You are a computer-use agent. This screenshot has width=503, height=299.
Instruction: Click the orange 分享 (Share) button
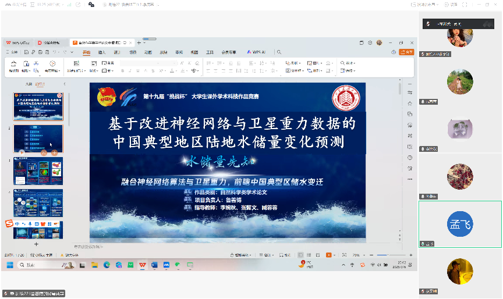(406, 52)
